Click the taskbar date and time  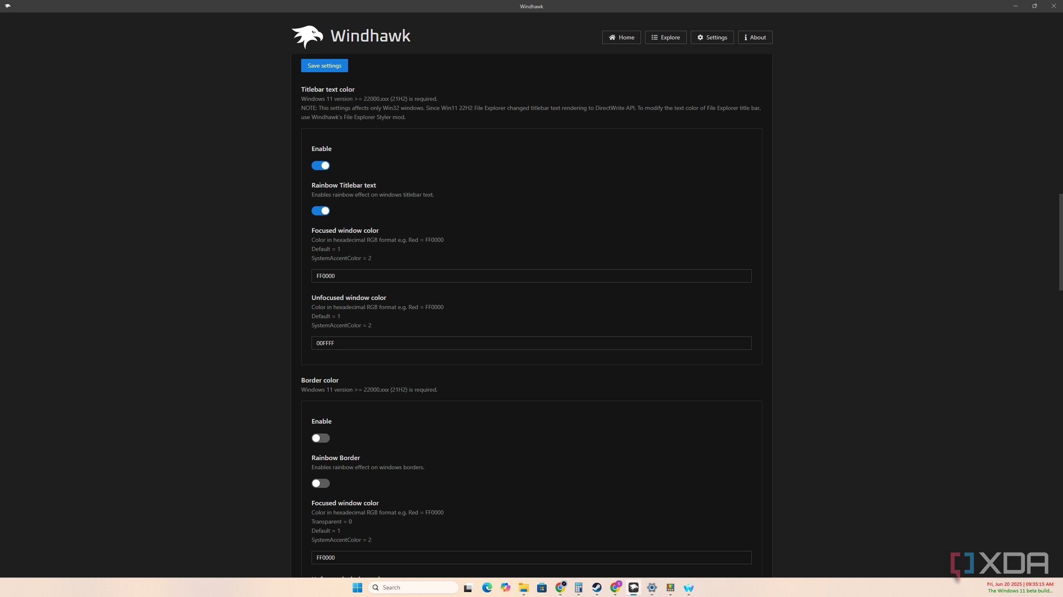tap(1020, 584)
